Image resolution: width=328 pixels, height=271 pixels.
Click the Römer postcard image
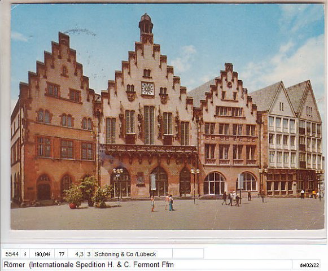(x=167, y=117)
